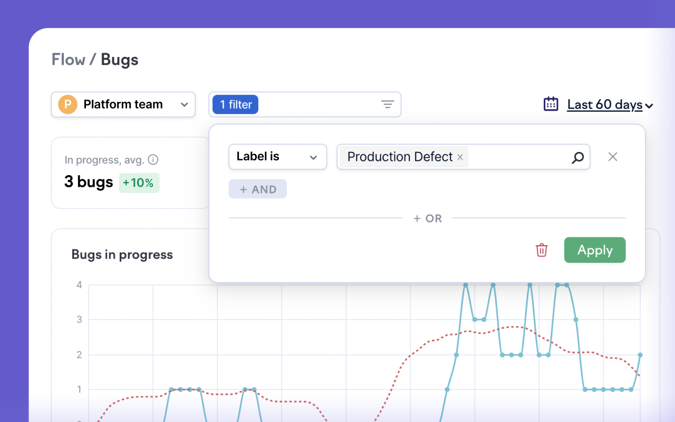Remove the Production Defect tag with its x
675x422 pixels.
coord(460,157)
